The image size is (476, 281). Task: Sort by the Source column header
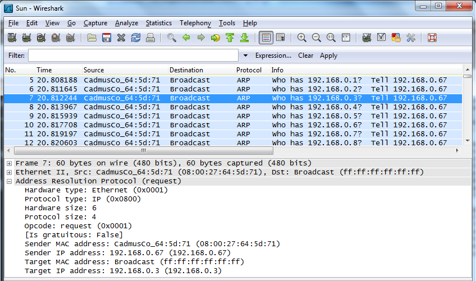[125, 70]
